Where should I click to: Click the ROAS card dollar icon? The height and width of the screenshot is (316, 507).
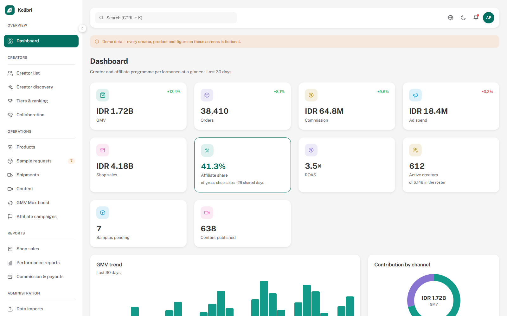click(x=311, y=150)
